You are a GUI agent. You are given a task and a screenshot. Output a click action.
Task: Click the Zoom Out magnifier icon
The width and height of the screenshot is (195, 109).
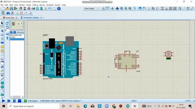(x=126, y=8)
